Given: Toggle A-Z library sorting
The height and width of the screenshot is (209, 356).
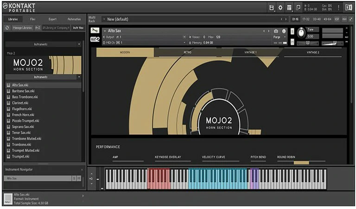Looking at the screenshot, I should (38, 28).
